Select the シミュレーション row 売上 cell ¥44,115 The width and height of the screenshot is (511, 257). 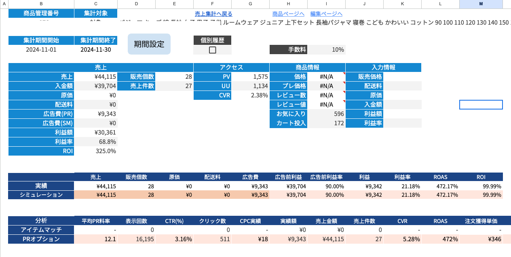click(x=96, y=195)
